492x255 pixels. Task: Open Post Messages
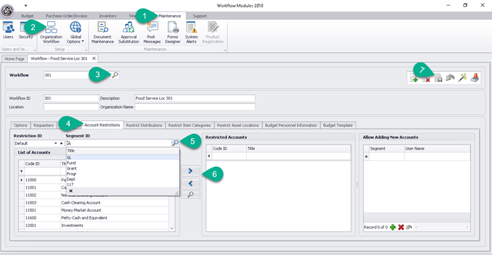152,32
